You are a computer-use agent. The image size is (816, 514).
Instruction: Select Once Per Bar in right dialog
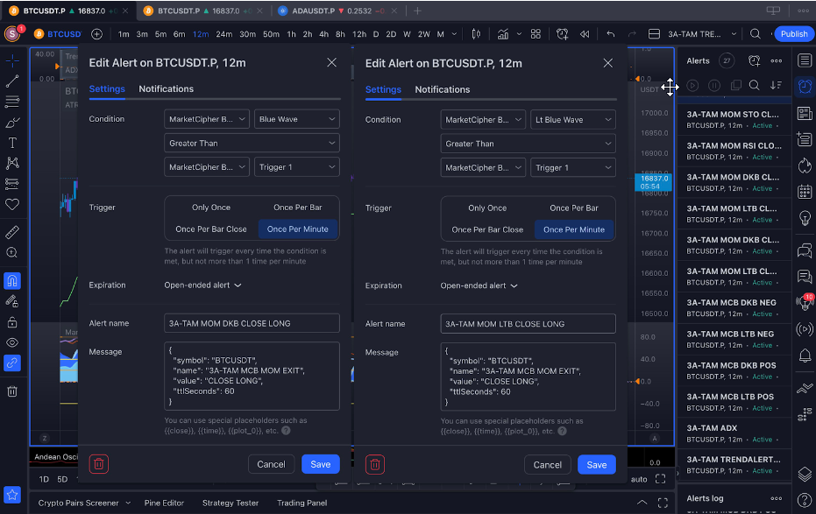click(574, 208)
